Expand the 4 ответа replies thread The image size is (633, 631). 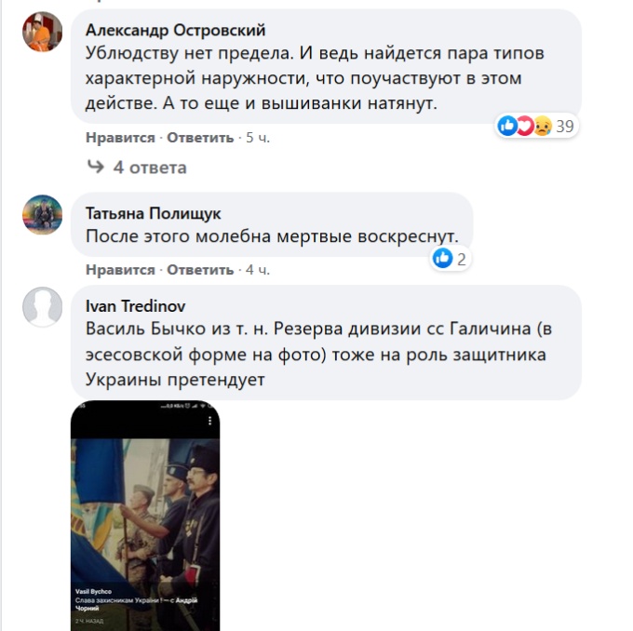[150, 168]
